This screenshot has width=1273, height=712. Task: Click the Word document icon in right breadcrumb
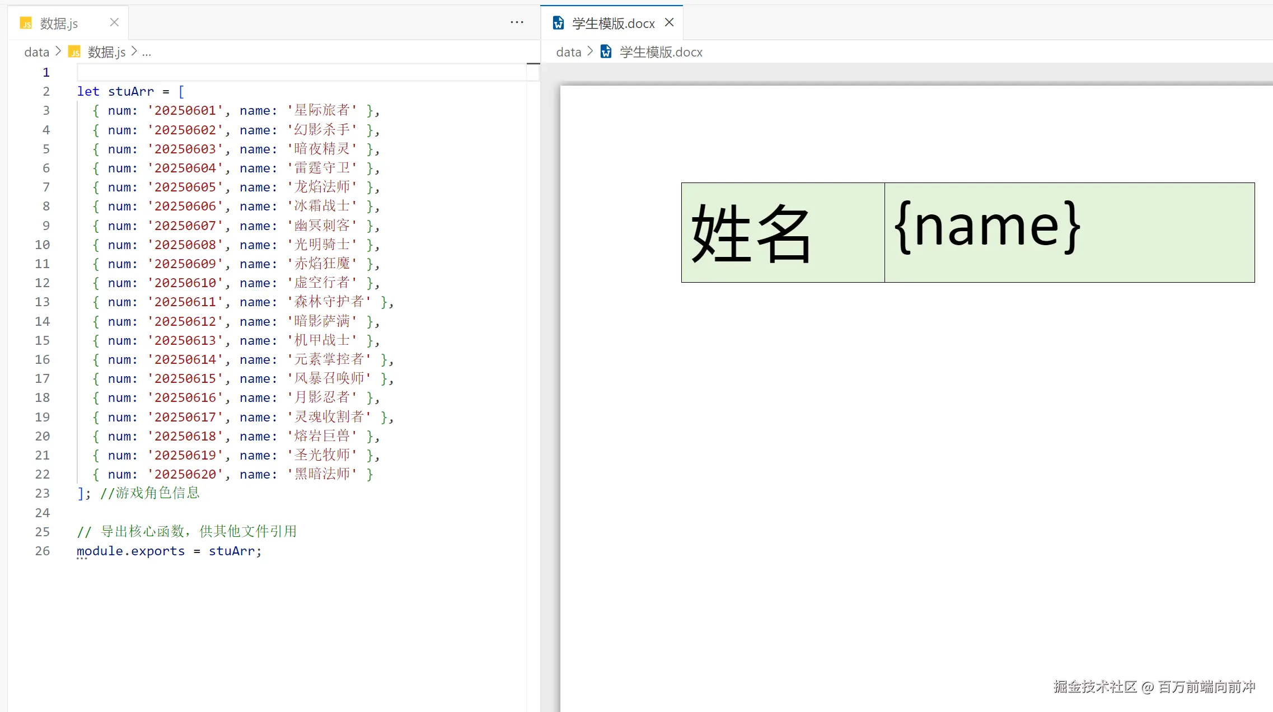tap(606, 52)
